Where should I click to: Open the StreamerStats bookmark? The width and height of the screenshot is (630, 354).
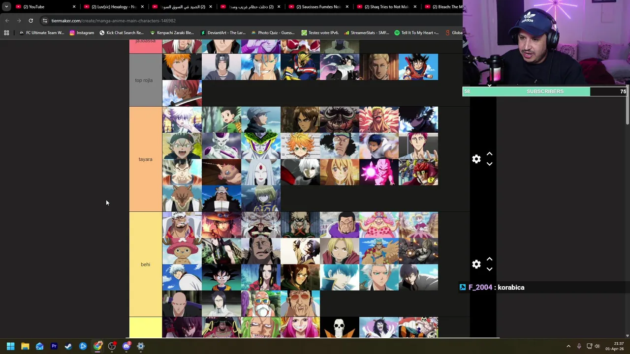(x=367, y=33)
